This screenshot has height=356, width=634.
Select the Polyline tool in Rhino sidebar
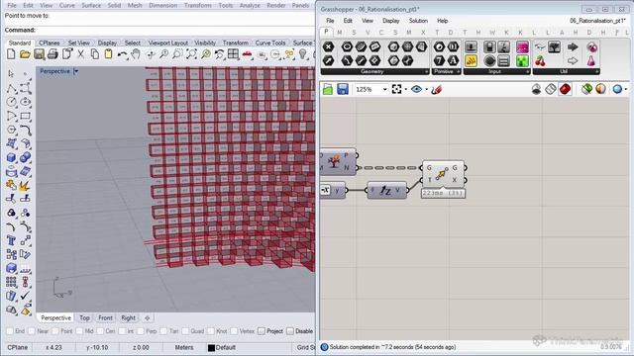[x=11, y=88]
